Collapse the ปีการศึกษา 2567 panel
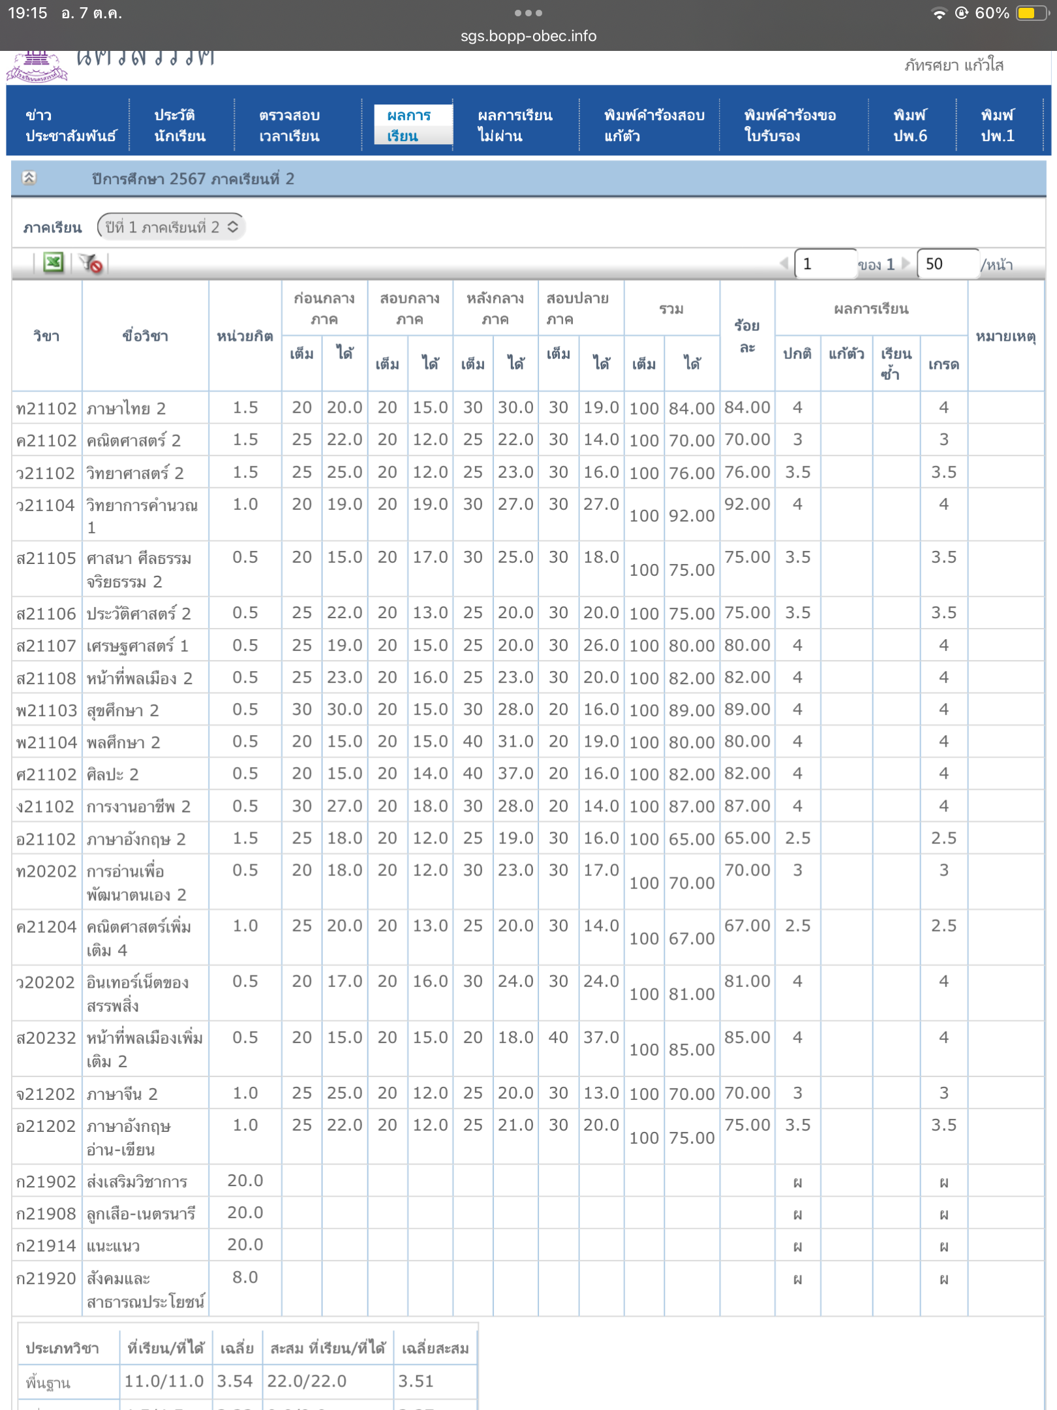The width and height of the screenshot is (1057, 1410). [29, 178]
